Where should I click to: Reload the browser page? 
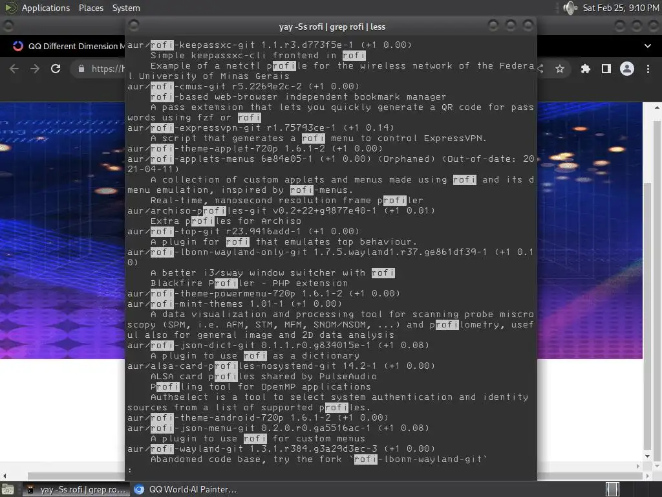(x=56, y=69)
